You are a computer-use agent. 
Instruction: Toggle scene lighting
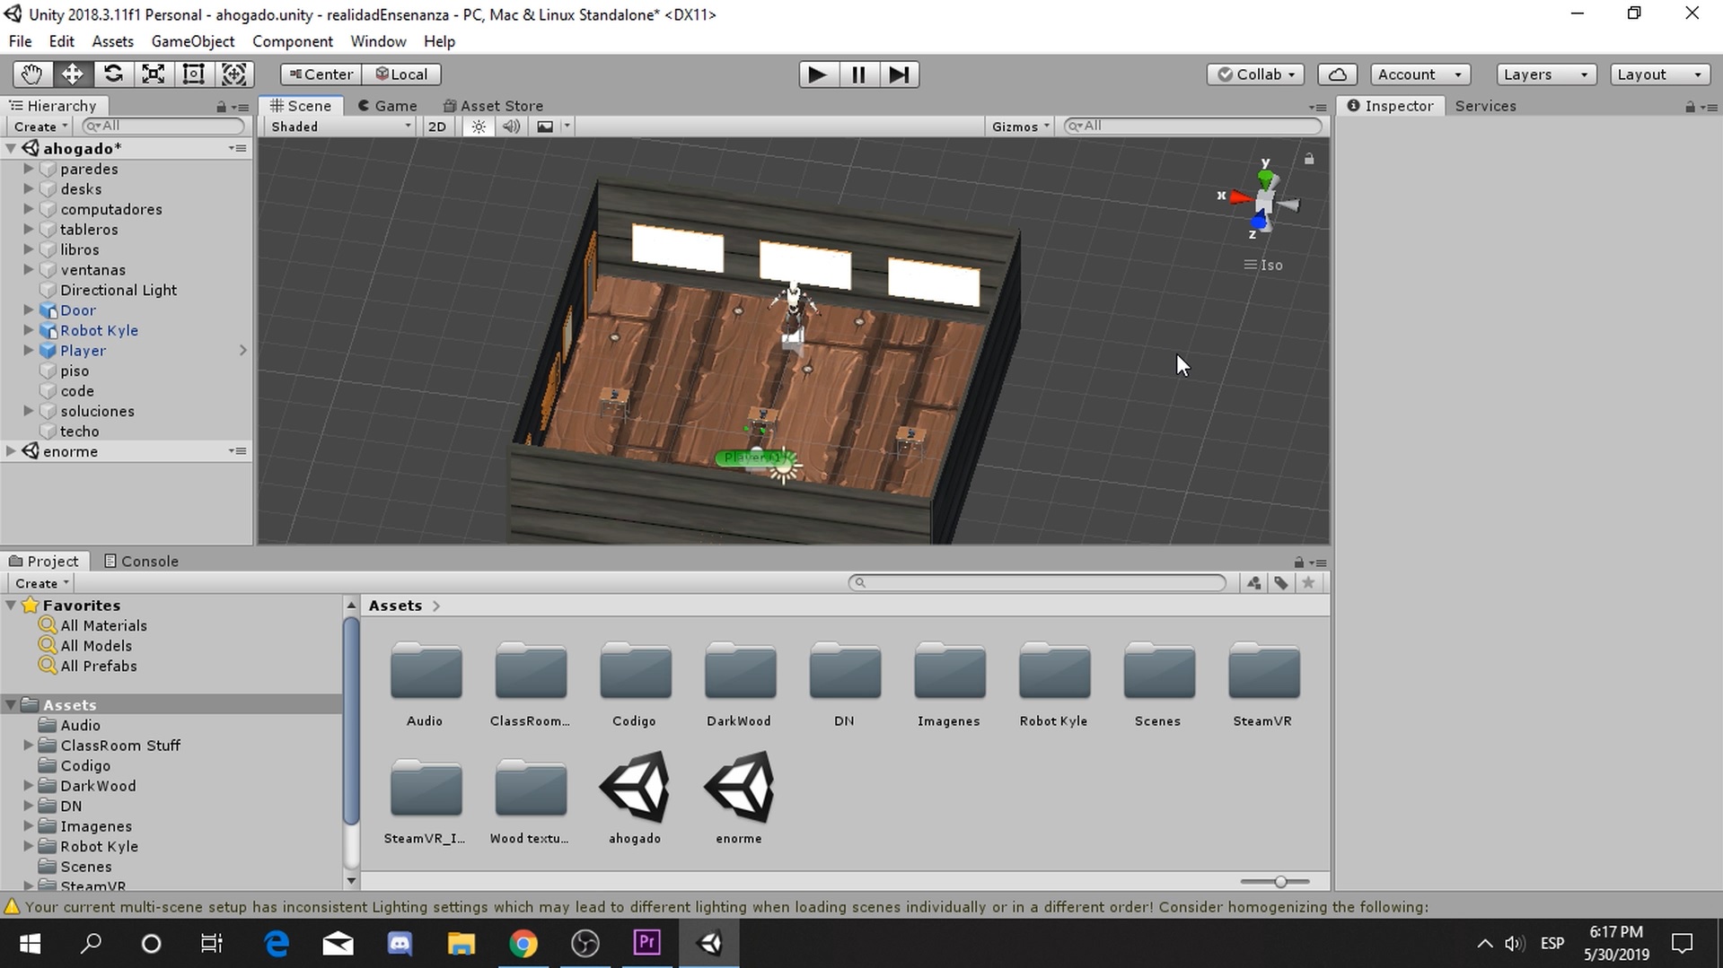479,126
